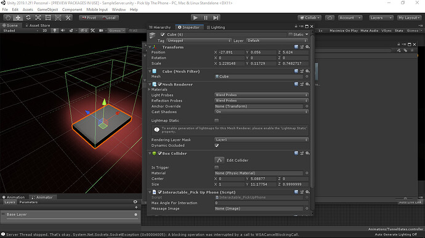Click the Position X input field
Viewport: 425px width, 238px height.
tap(231, 52)
